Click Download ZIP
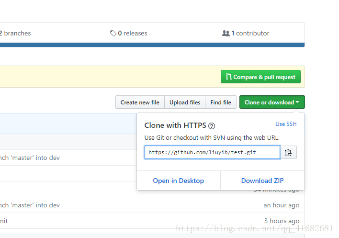The image size is (339, 238). pyautogui.click(x=262, y=181)
